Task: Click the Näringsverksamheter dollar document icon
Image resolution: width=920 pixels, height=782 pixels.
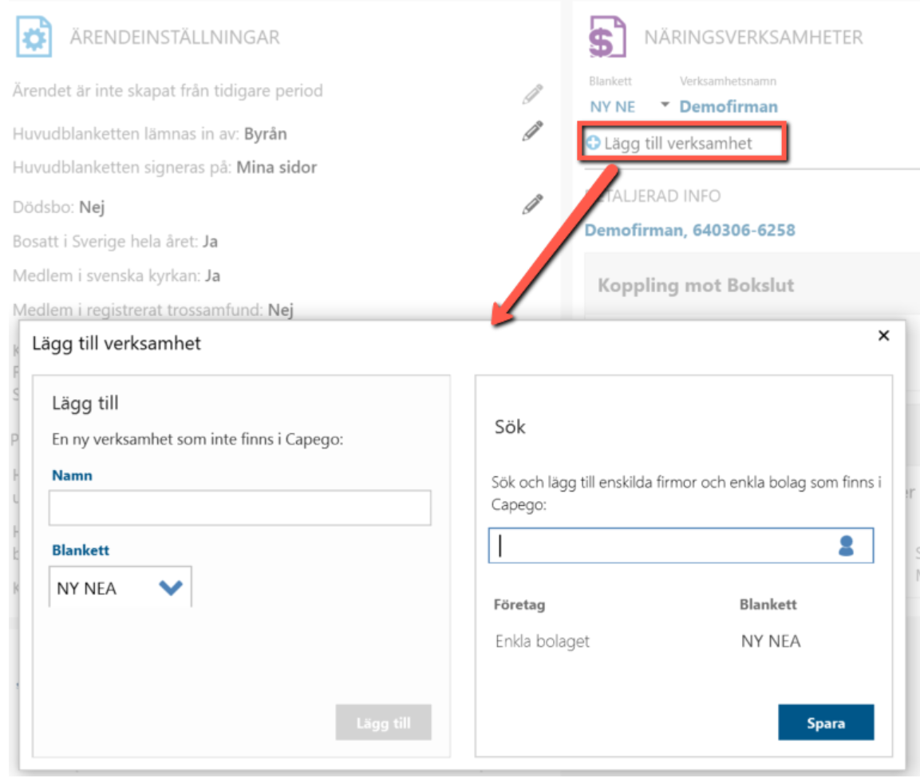Action: [607, 37]
